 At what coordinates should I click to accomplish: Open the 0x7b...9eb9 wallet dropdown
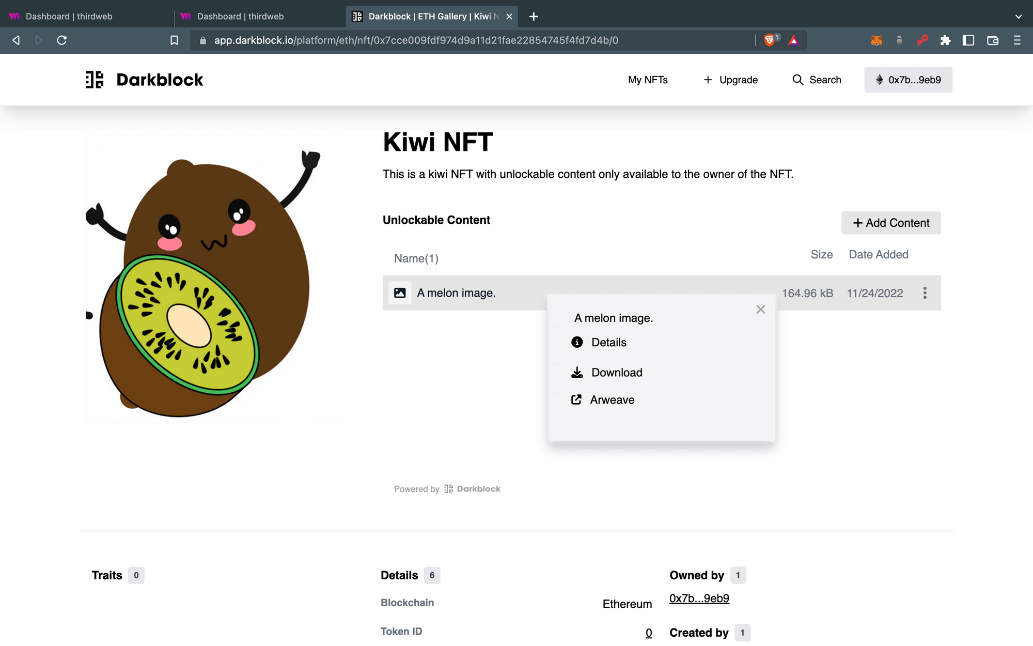tap(908, 80)
